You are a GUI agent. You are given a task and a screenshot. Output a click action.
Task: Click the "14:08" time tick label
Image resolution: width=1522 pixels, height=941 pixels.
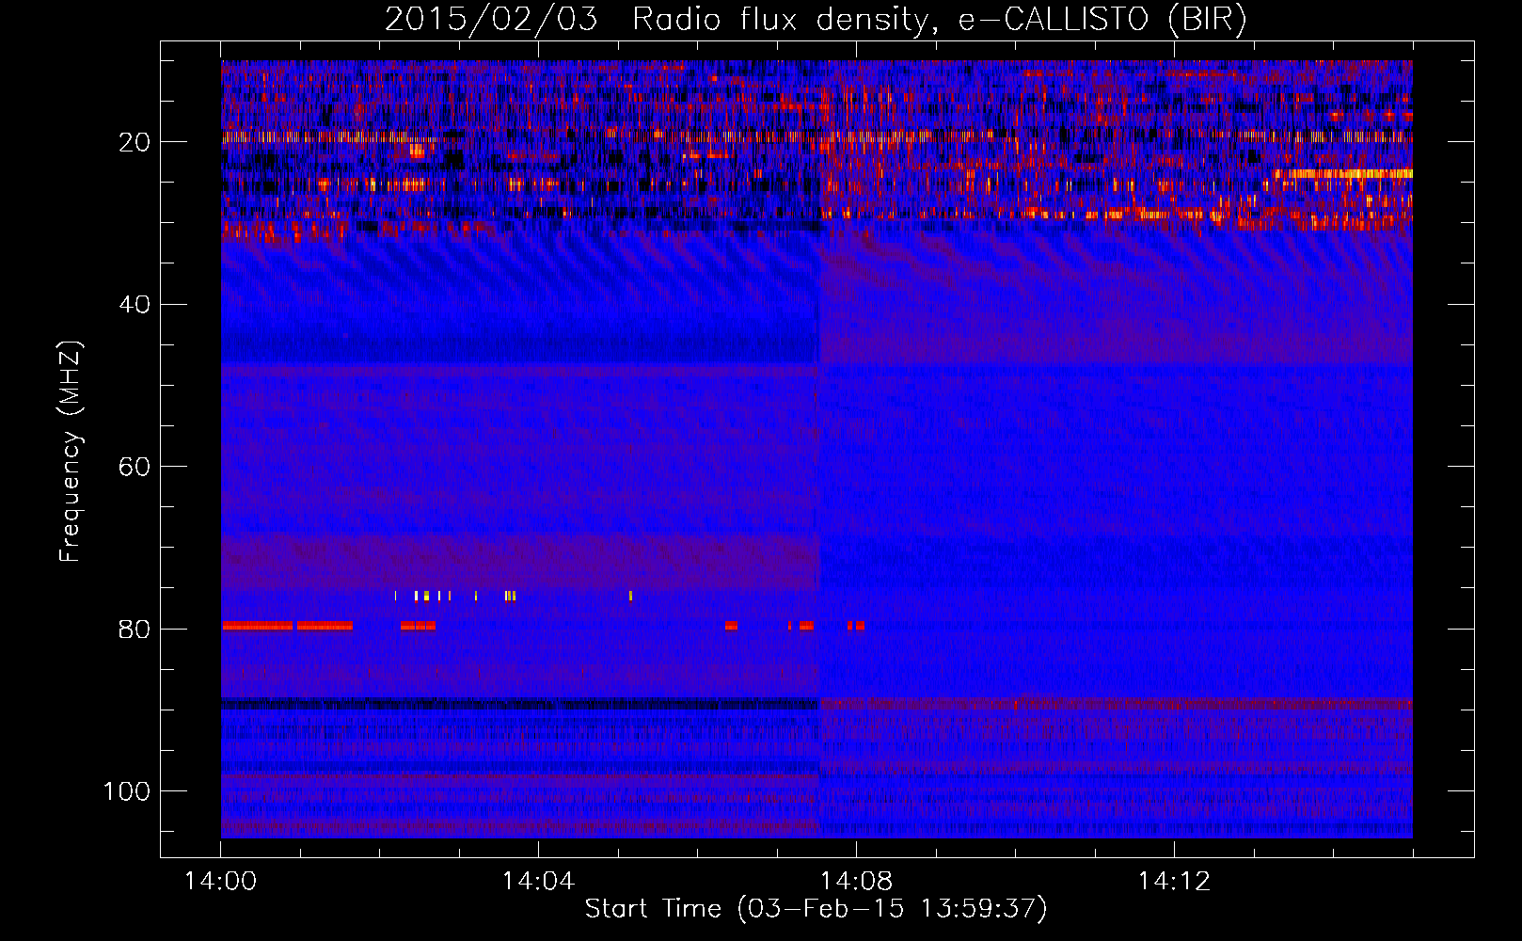tap(856, 882)
